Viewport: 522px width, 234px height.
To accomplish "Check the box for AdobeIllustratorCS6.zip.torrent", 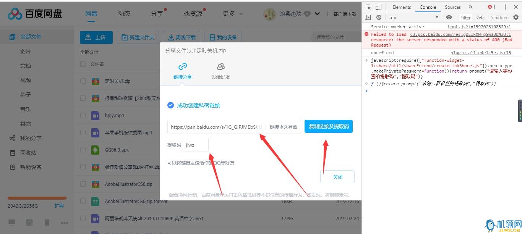I will click(83, 201).
